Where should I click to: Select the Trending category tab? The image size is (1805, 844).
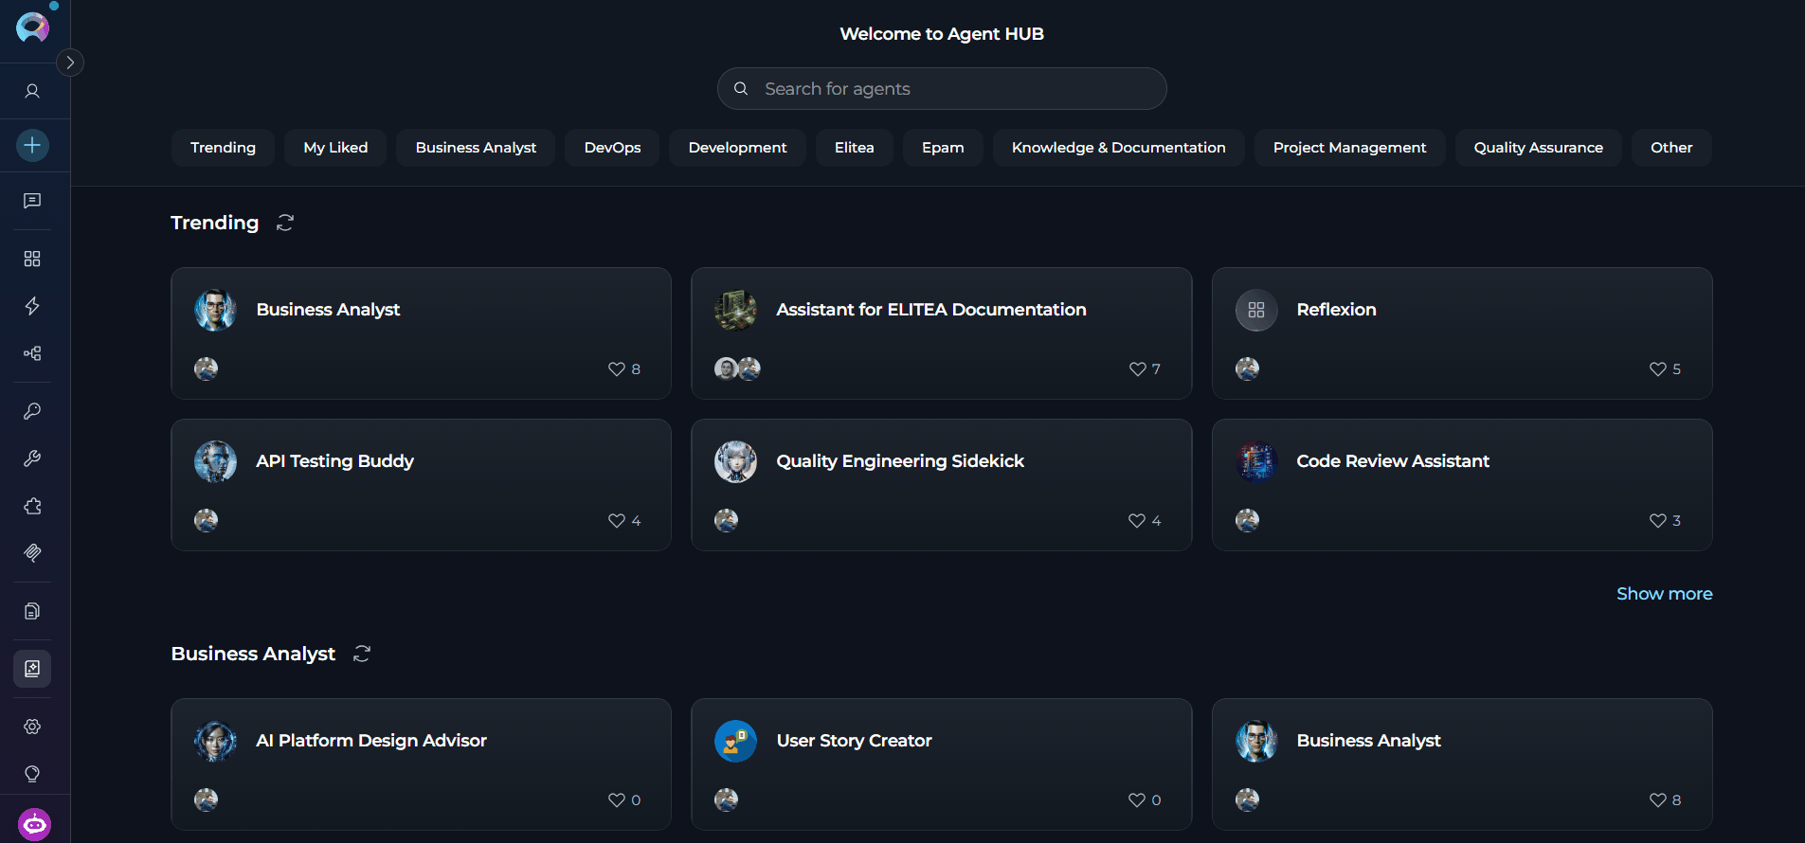223,148
